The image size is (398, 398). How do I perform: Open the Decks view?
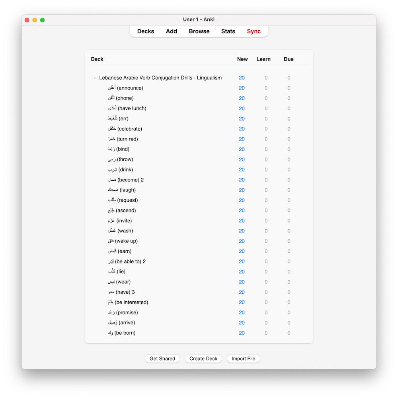coord(146,31)
